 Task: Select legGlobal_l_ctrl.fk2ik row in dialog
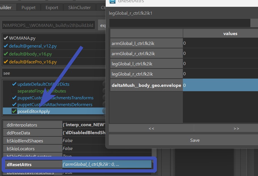[x=147, y=64]
